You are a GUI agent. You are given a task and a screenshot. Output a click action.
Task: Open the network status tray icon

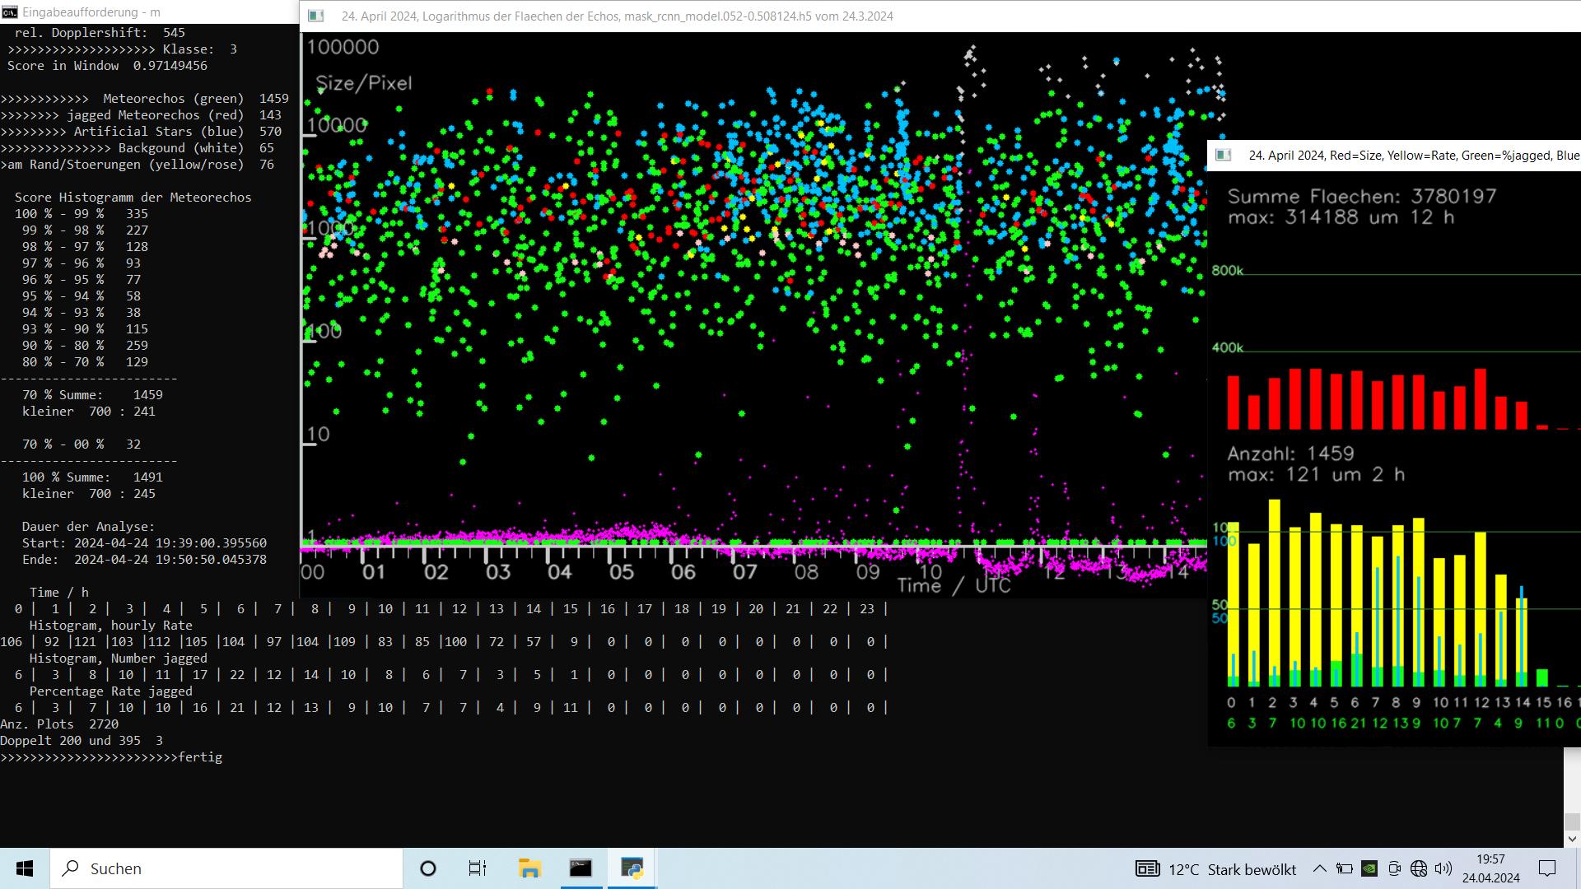(1419, 868)
